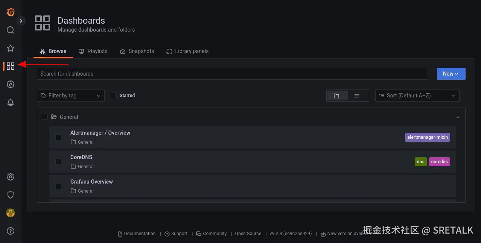Click the alertmanager-mixin tag

click(428, 137)
